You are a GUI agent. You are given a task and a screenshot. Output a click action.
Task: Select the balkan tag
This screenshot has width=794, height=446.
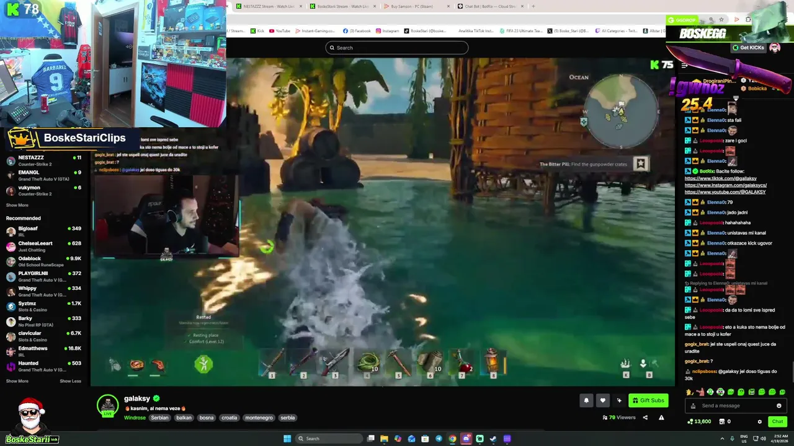click(x=184, y=418)
